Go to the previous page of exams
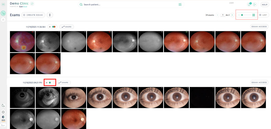This screenshot has height=129, width=271. coord(218,15)
